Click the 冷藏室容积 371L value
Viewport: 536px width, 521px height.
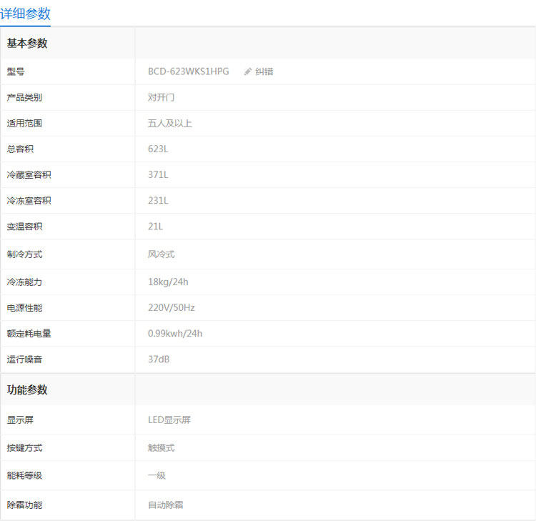158,174
